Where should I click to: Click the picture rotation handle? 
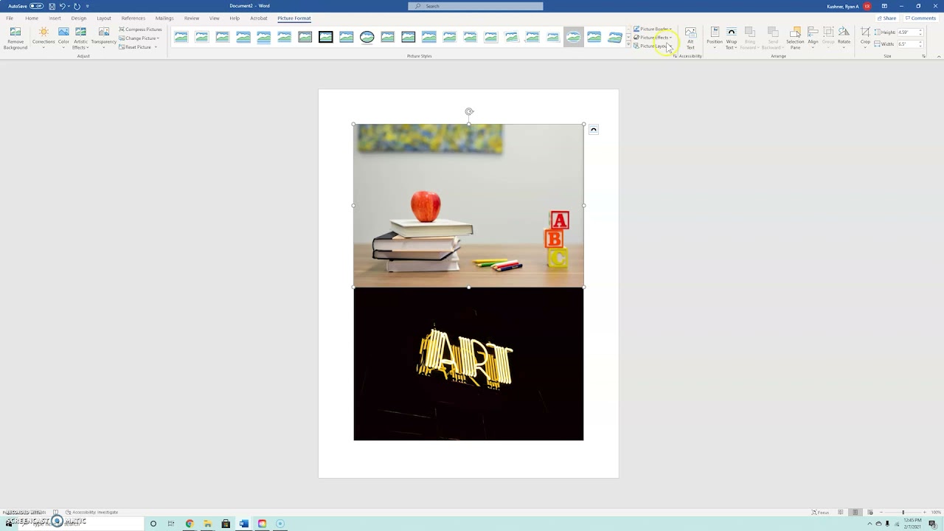469,112
